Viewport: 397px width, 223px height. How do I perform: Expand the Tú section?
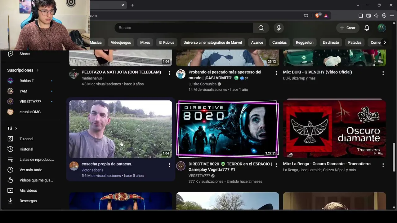[x=12, y=128]
